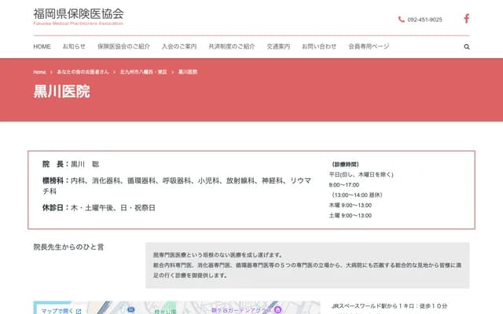The width and height of the screenshot is (503, 314).
Task: Click the 黒川医院 breadcrumb item
Action: [188, 72]
